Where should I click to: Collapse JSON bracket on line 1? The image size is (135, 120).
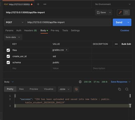coord(15,96)
